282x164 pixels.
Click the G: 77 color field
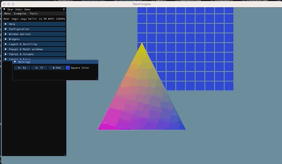click(39, 68)
